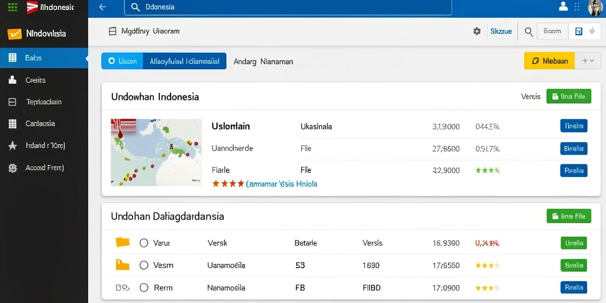
Task: Select the Vesm radio button
Action: 144,265
